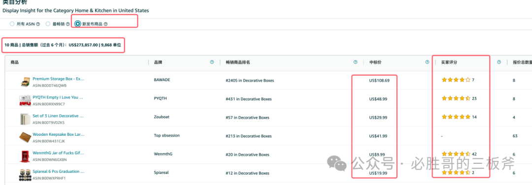The height and width of the screenshot is (185, 532).
Task: Open Premium Storage Box product link
Action: (58, 79)
